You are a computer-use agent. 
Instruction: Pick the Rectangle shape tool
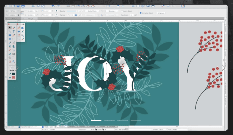coord(10,35)
